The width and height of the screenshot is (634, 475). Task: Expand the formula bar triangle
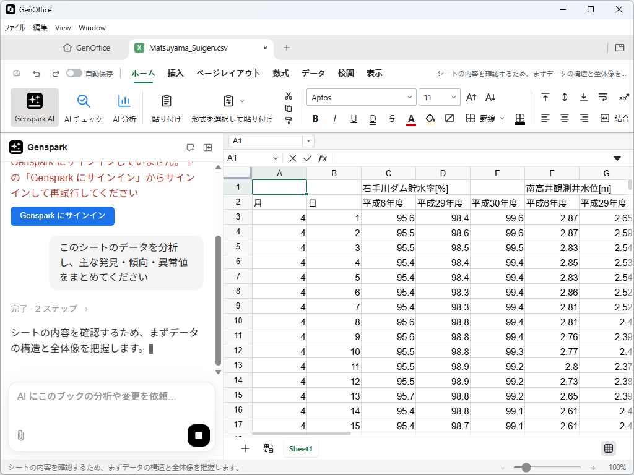617,158
